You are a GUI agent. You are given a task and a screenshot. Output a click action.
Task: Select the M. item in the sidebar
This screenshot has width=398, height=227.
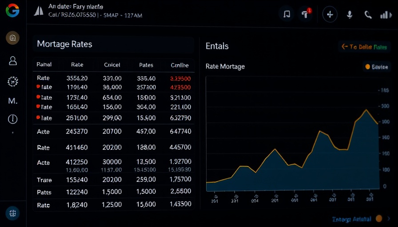13,101
